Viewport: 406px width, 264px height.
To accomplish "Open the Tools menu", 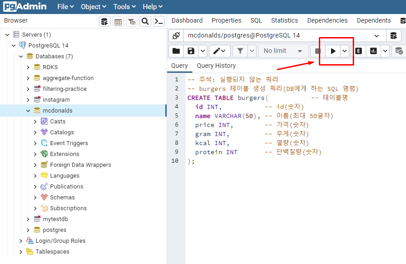I will (x=125, y=7).
